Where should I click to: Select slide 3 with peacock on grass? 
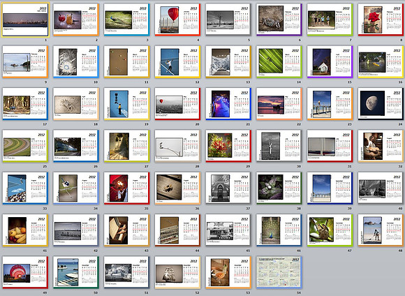(127, 20)
